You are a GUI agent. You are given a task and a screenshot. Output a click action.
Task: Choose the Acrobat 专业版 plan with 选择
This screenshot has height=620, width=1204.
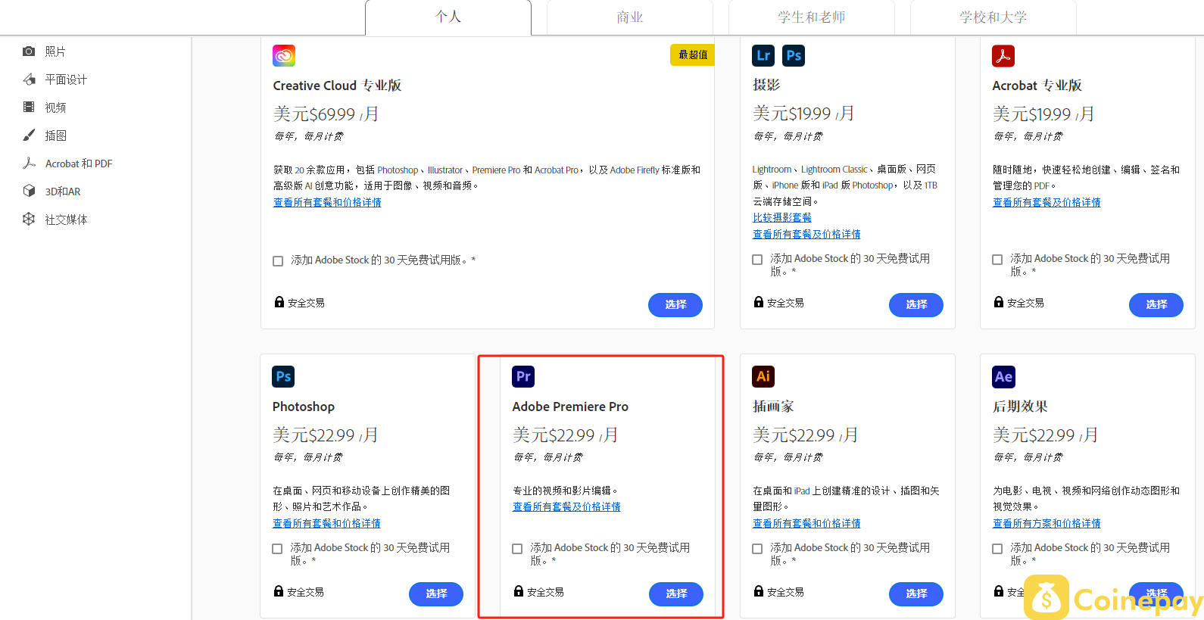point(1156,304)
